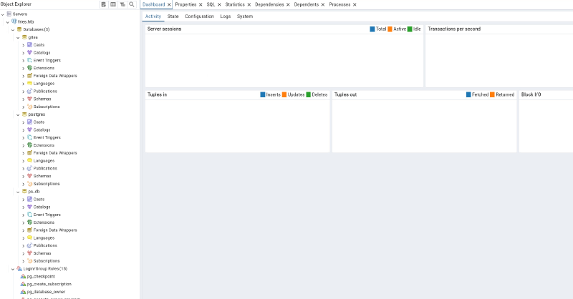Screen dimensions: 573x299
Task: Click the blue Inserts legend swatch
Action: [x=263, y=94]
